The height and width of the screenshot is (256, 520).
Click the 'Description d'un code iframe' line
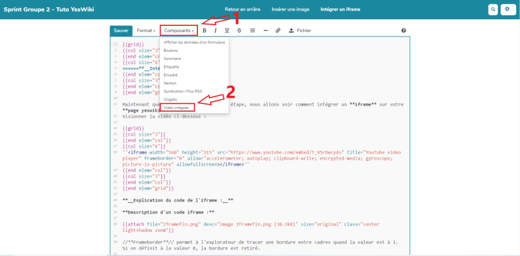[x=168, y=212]
